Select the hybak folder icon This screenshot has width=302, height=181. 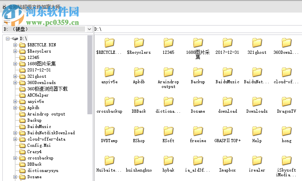click(x=169, y=161)
